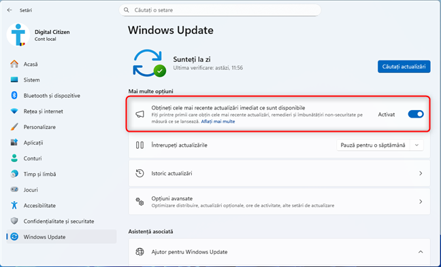The image size is (441, 267).
Task: Click the Sunteți la zi status text
Action: [x=192, y=59]
